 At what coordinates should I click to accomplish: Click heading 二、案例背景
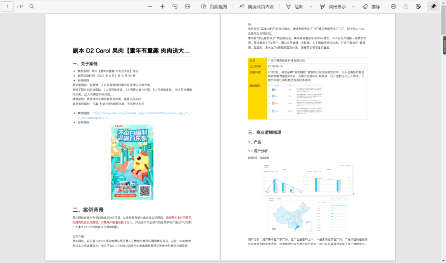click(x=88, y=210)
